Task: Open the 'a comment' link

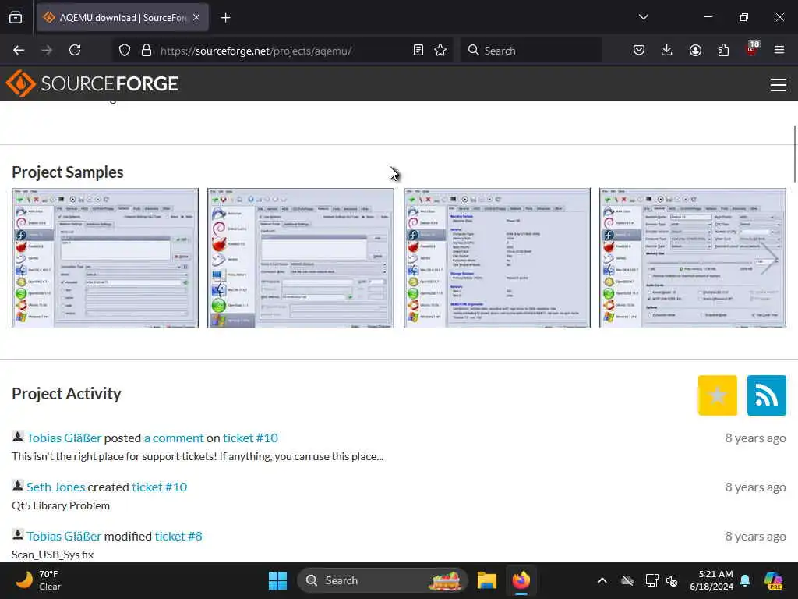Action: (x=174, y=438)
